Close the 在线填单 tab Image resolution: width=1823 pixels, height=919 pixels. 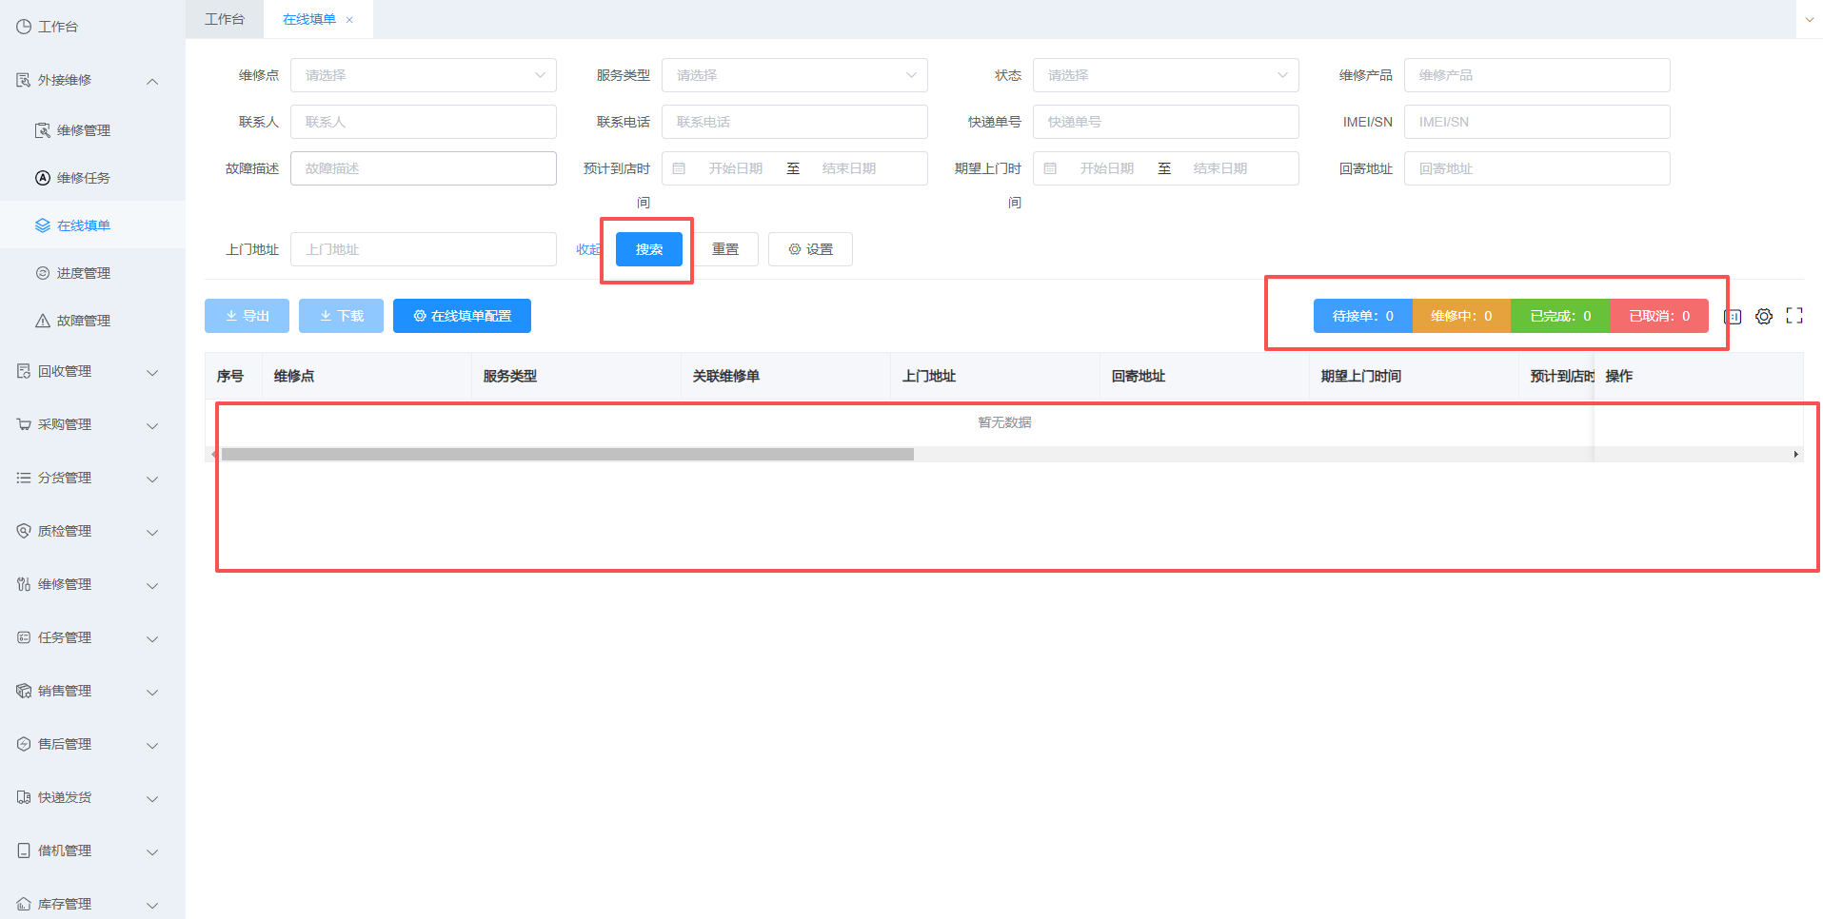(349, 20)
